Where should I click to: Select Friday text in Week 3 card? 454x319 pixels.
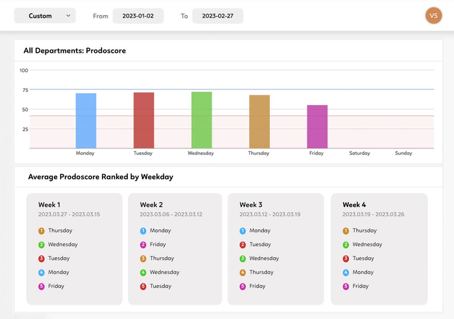click(257, 286)
